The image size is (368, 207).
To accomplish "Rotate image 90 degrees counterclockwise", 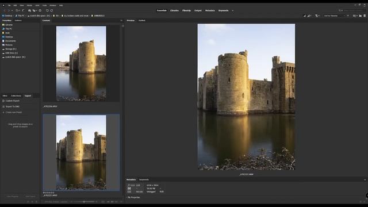I will coord(47,10).
